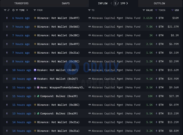Click the page number 1 field

(115, 3)
